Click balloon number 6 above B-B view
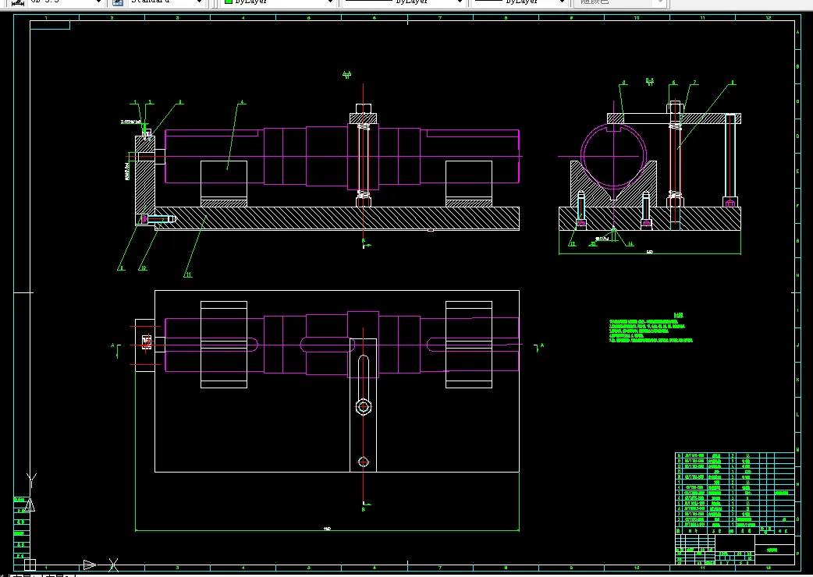813x577 pixels. [673, 83]
